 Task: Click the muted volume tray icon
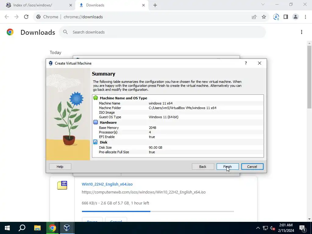pos(272,228)
